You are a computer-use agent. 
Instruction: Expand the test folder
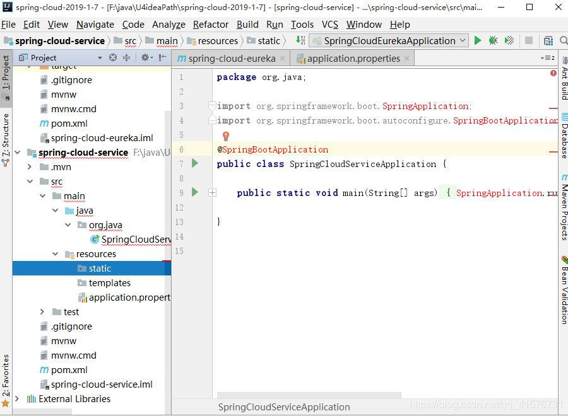pos(42,312)
